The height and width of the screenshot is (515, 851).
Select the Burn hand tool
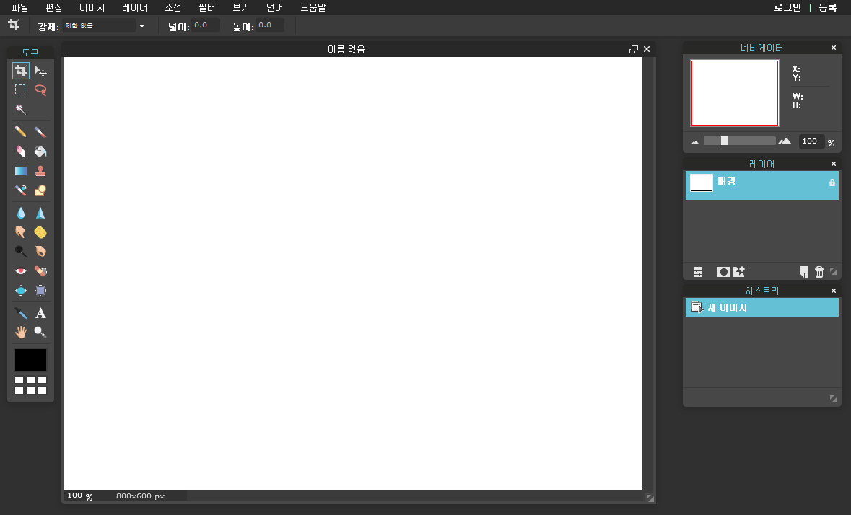tap(40, 252)
